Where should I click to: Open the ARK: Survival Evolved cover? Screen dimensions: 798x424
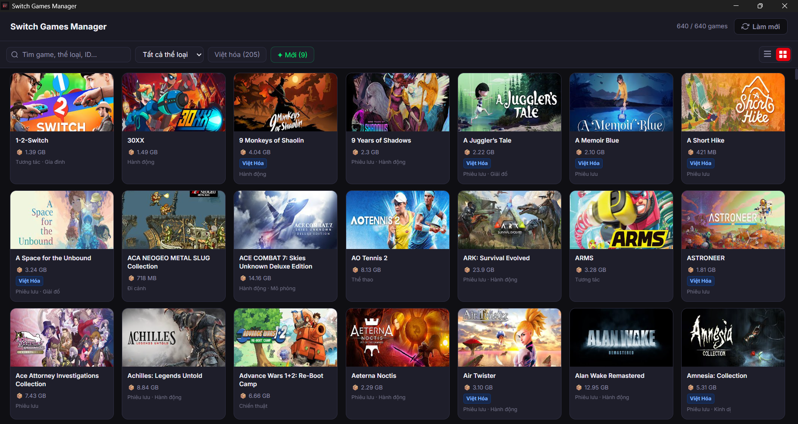point(510,220)
